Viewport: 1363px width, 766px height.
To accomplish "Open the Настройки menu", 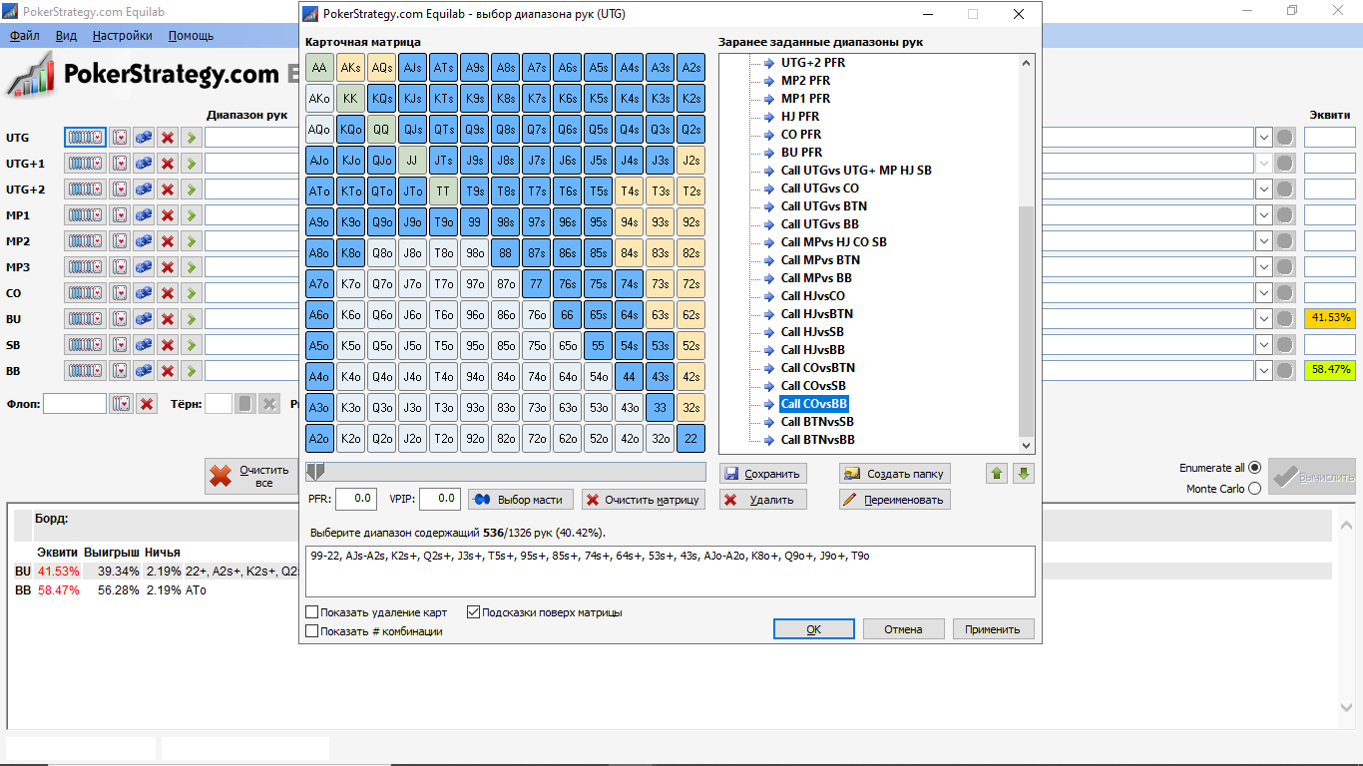I will [x=122, y=35].
